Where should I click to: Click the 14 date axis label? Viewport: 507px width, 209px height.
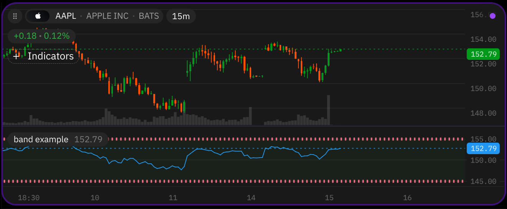(x=251, y=198)
